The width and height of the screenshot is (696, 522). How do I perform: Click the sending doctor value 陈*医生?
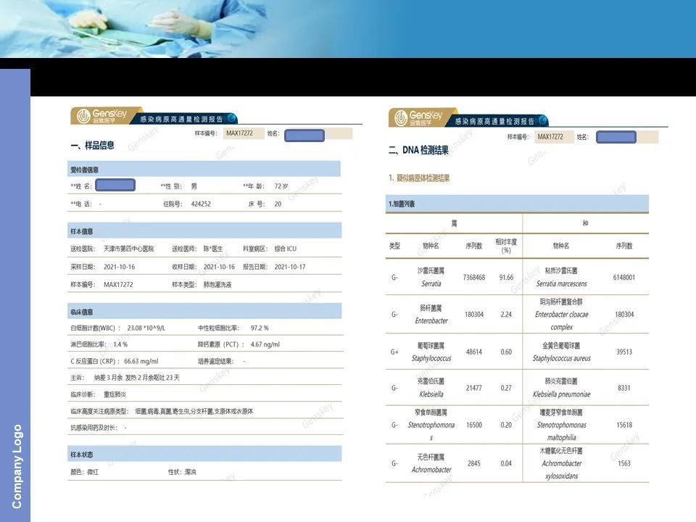click(213, 249)
